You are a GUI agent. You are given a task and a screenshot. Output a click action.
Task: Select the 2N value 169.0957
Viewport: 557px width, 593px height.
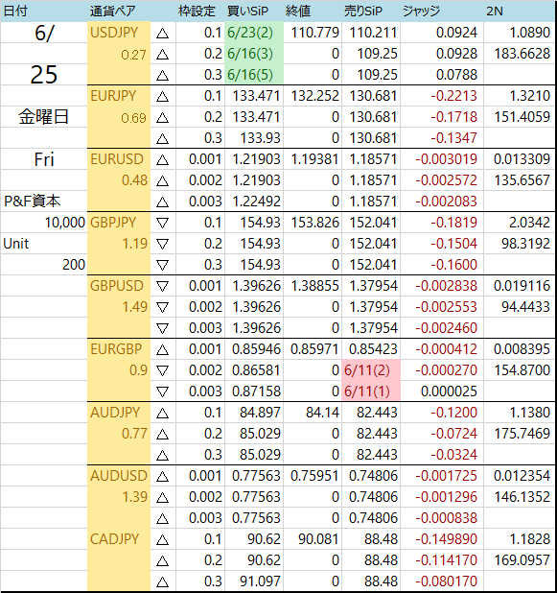pyautogui.click(x=522, y=560)
